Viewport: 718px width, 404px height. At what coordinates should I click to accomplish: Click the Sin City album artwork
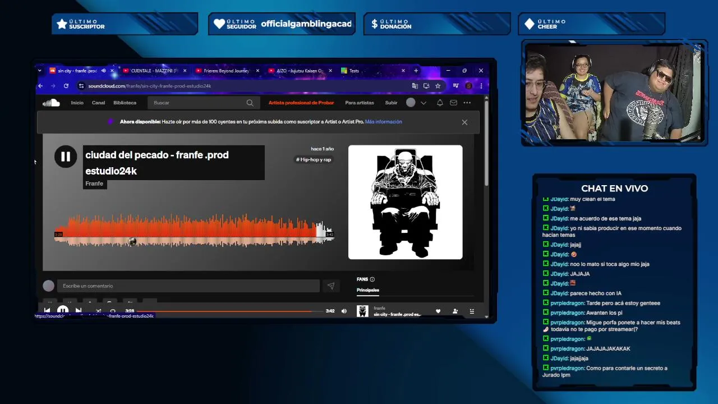(406, 203)
